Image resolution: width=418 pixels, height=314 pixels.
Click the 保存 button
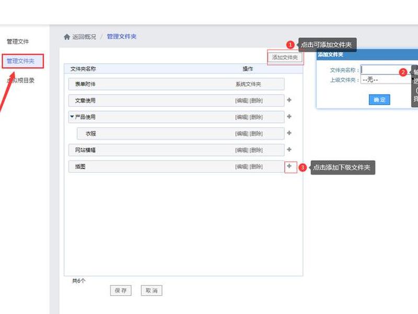[121, 290]
